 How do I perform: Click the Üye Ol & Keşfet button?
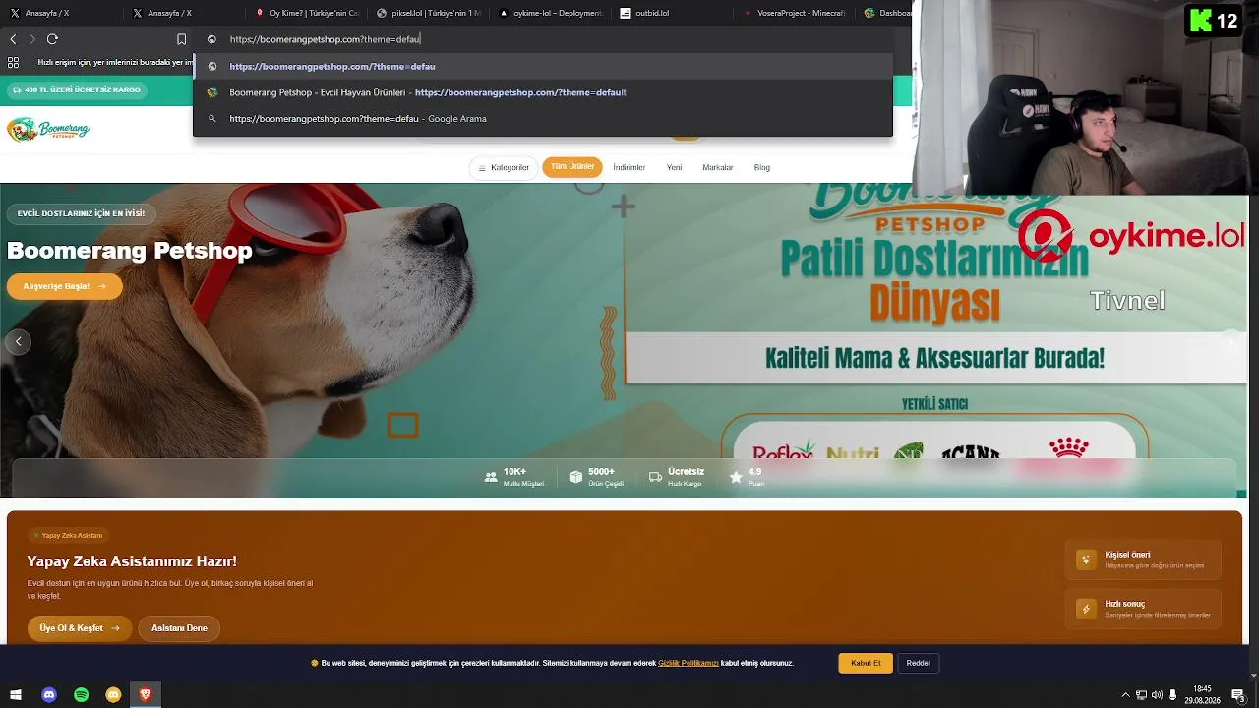[80, 628]
